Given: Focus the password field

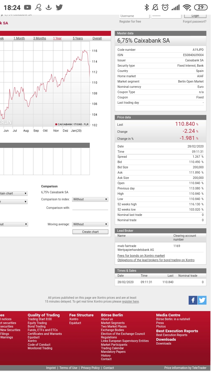Looking at the screenshot, I should tap(166, 16).
